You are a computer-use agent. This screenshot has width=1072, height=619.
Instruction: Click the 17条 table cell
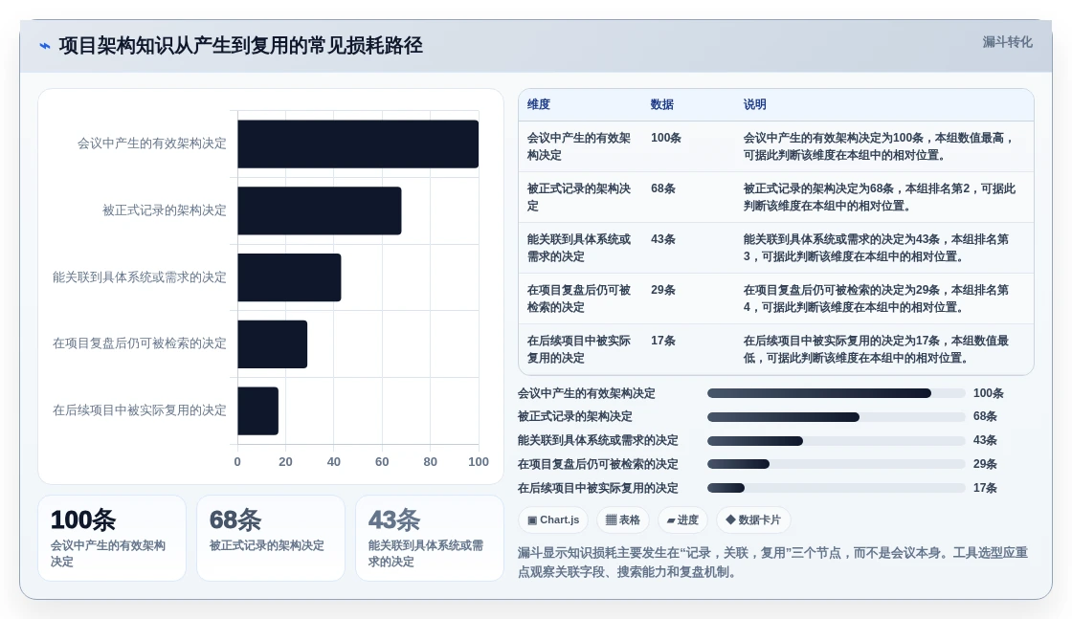tap(663, 341)
